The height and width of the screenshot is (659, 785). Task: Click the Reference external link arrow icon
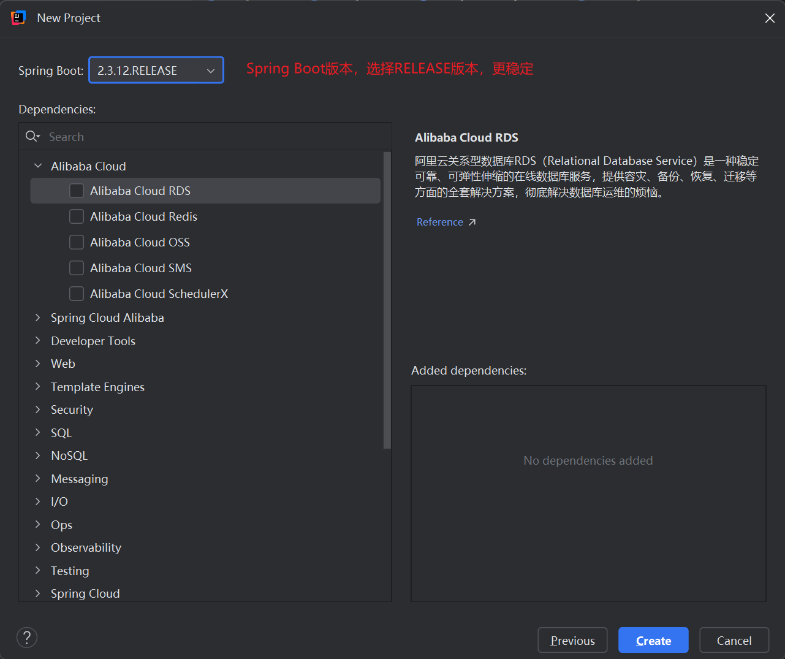[x=472, y=222]
